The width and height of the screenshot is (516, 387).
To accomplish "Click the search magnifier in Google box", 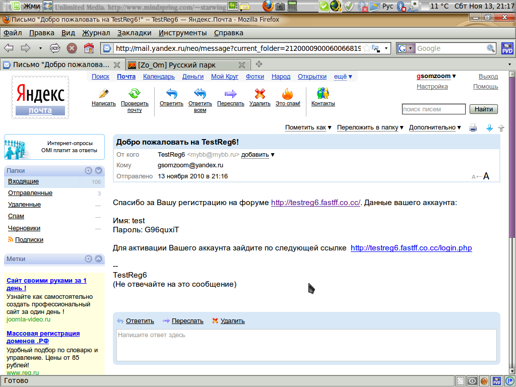I will pyautogui.click(x=491, y=48).
